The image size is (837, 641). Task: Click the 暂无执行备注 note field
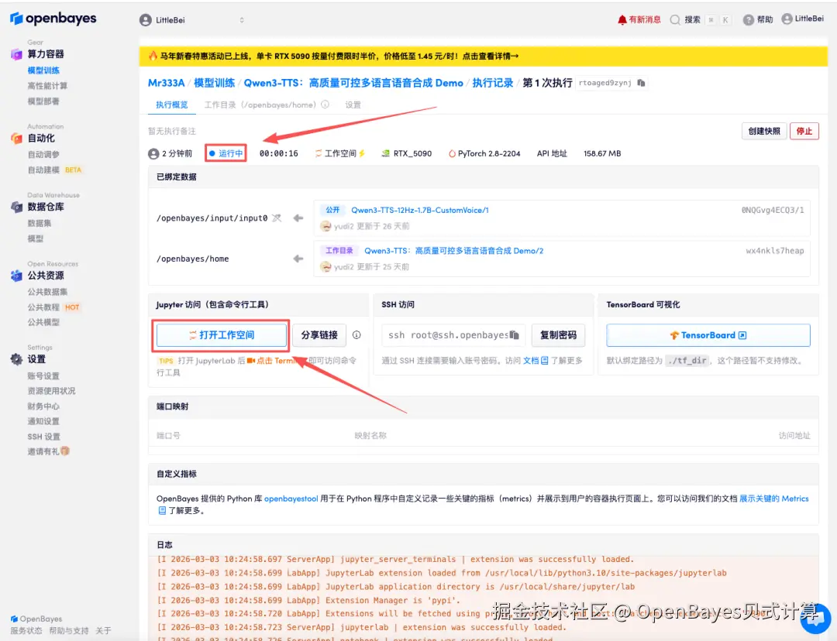point(172,131)
